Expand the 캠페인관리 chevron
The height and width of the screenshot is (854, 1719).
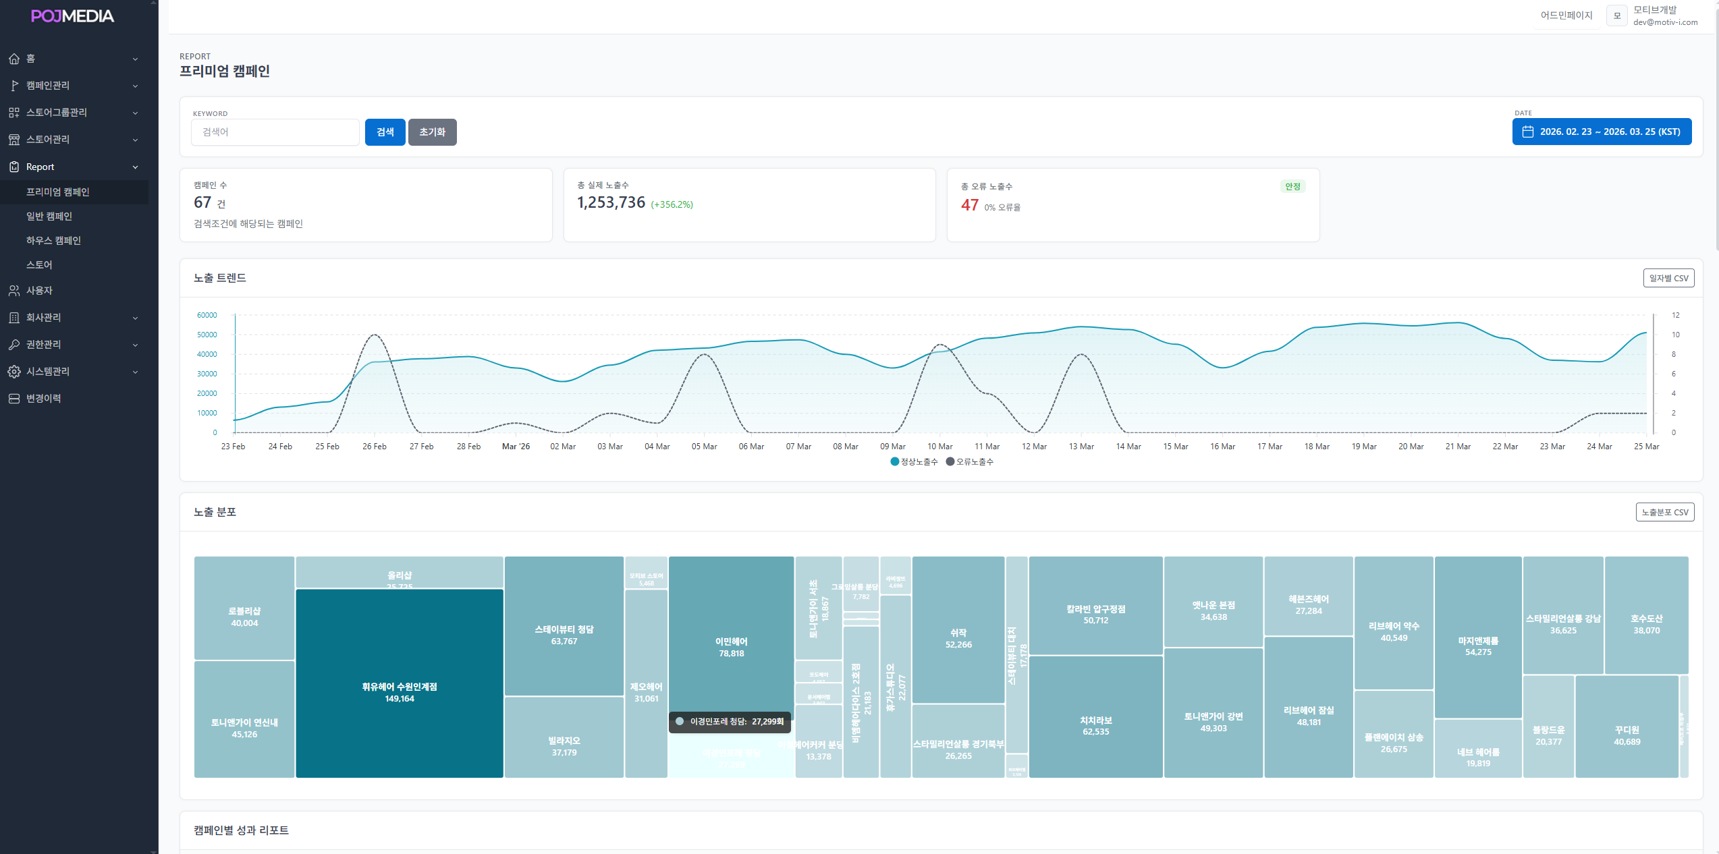(135, 86)
